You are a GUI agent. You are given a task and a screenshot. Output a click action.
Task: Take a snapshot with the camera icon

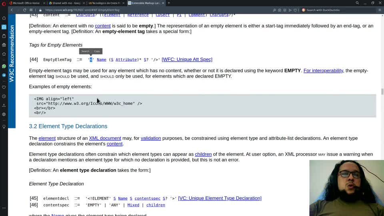(x=280, y=10)
